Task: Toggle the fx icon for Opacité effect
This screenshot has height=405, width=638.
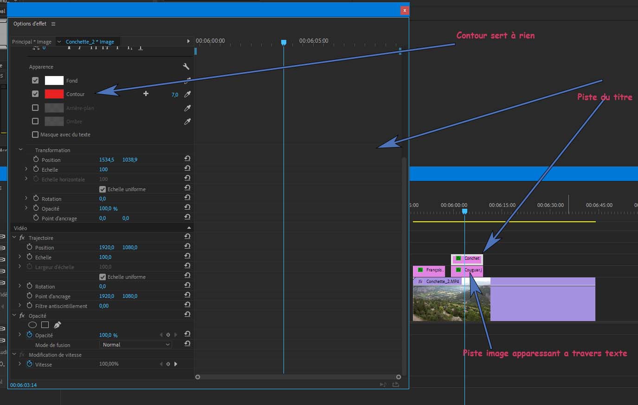Action: click(22, 315)
